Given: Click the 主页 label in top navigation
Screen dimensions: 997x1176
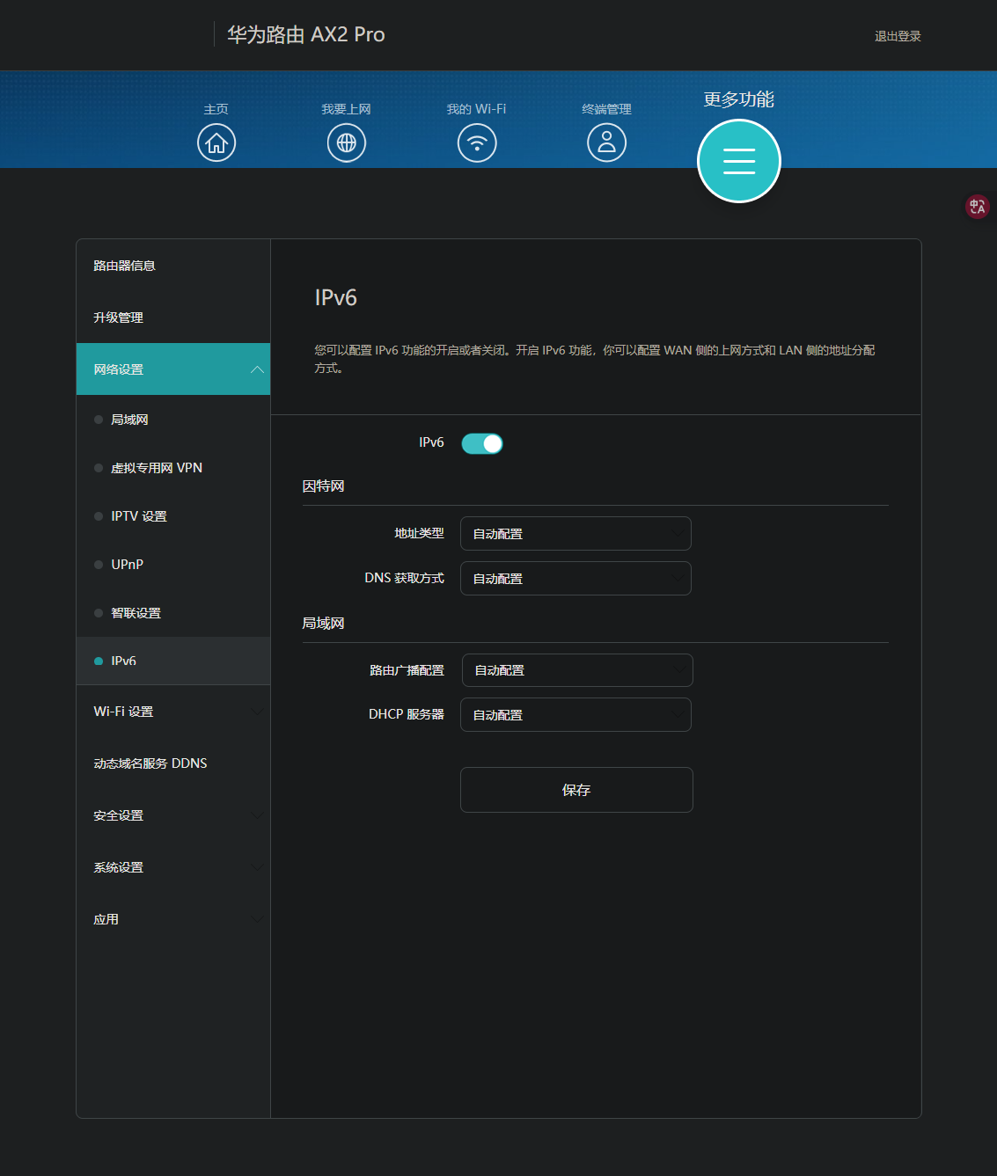Looking at the screenshot, I should coord(216,109).
